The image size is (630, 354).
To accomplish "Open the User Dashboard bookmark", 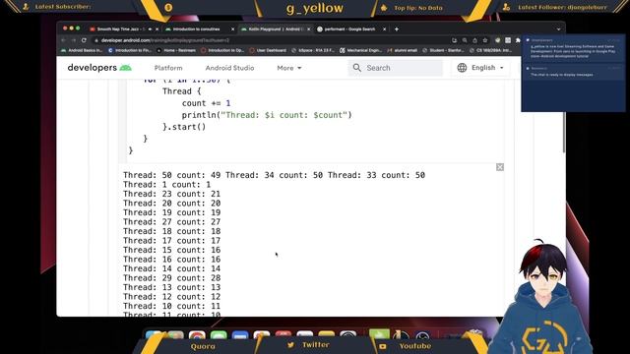I will [x=268, y=50].
